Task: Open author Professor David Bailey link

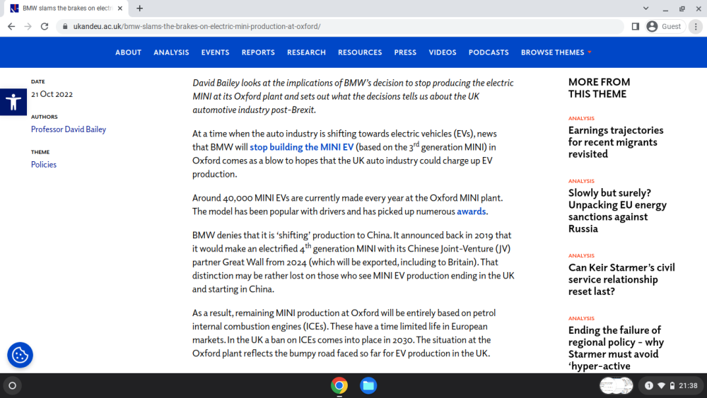Action: click(69, 129)
